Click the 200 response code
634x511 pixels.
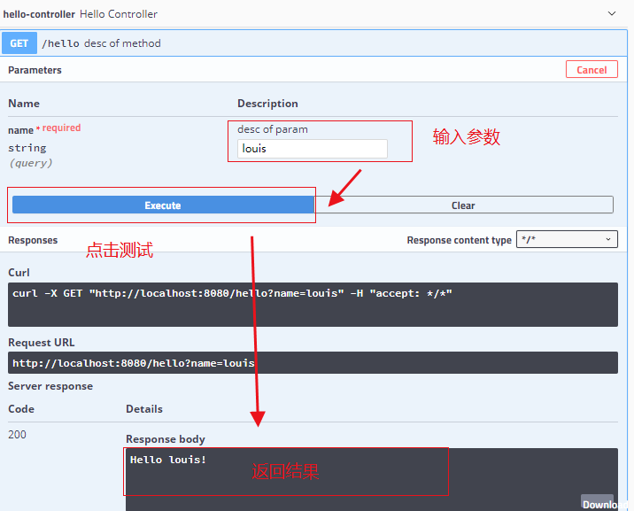point(17,435)
